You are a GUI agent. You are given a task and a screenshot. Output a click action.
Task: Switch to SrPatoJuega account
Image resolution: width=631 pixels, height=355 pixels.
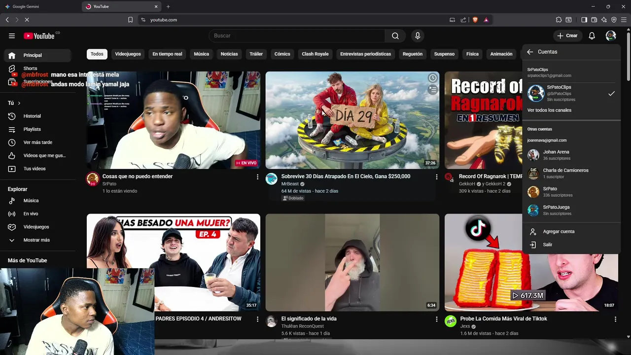click(x=571, y=210)
